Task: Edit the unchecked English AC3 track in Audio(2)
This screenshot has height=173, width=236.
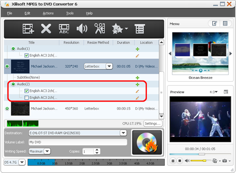Action: pos(137,98)
